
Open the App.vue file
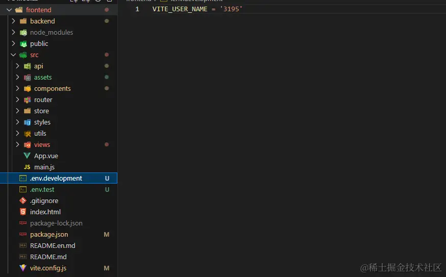(46, 156)
